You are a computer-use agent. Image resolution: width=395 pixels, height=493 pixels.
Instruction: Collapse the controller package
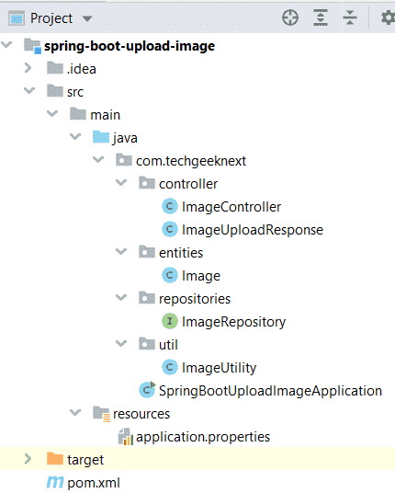click(x=121, y=183)
